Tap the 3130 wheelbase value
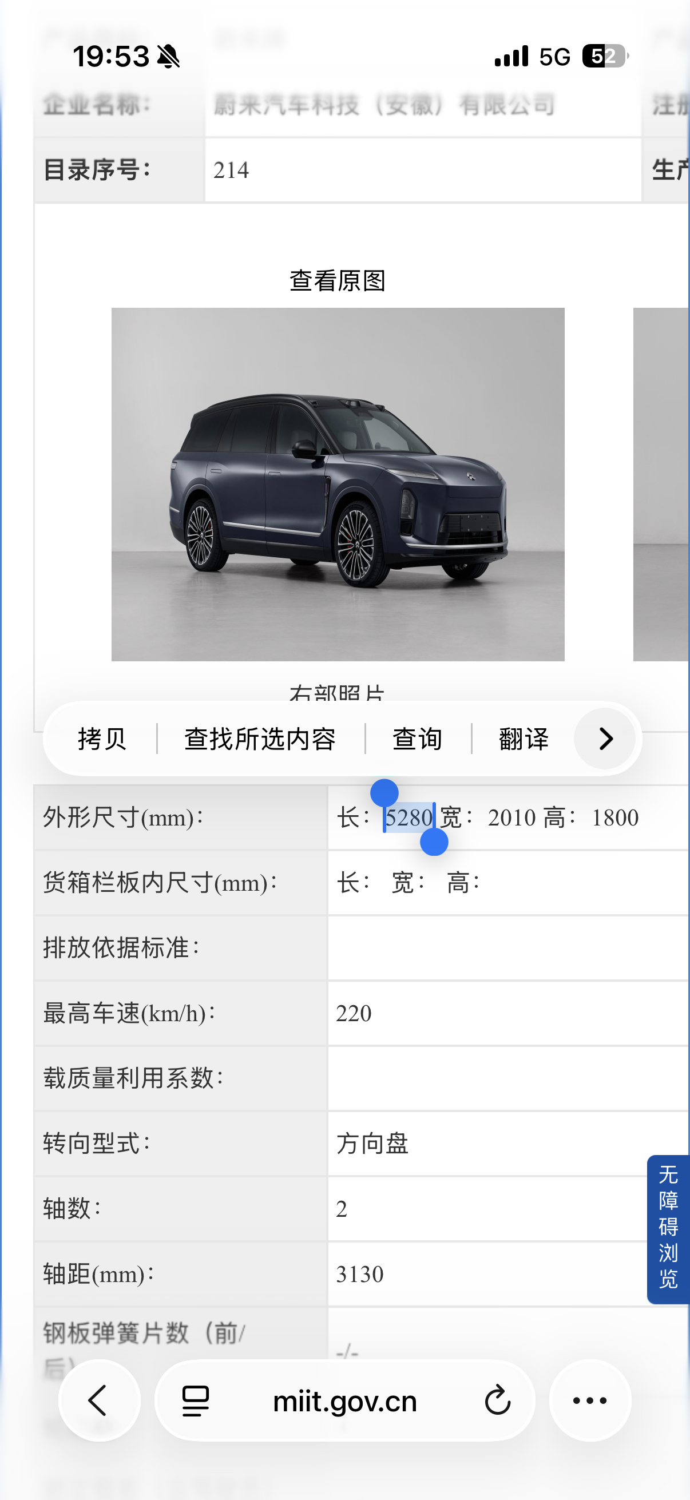Image resolution: width=690 pixels, height=1500 pixels. coord(360,1274)
